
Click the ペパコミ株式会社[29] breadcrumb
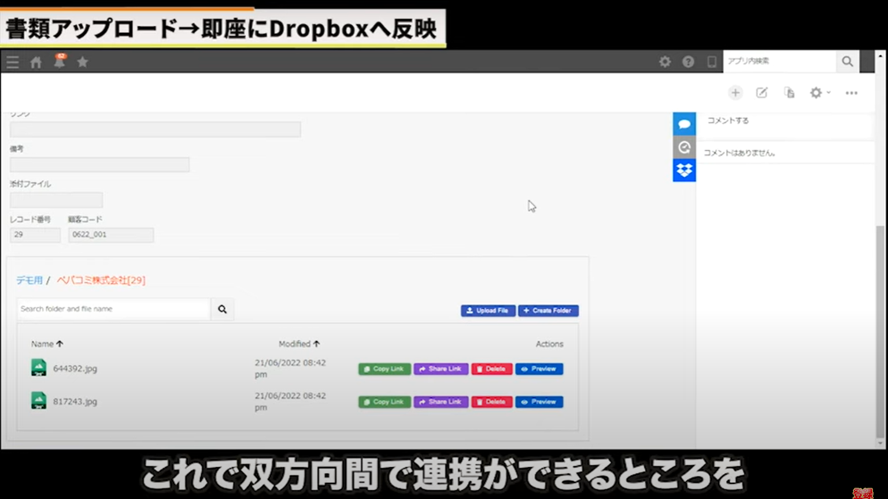101,280
